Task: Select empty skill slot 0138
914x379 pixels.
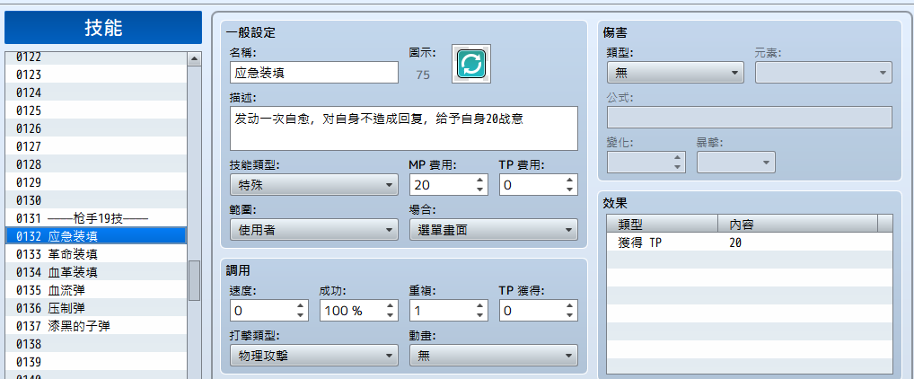Action: 95,344
